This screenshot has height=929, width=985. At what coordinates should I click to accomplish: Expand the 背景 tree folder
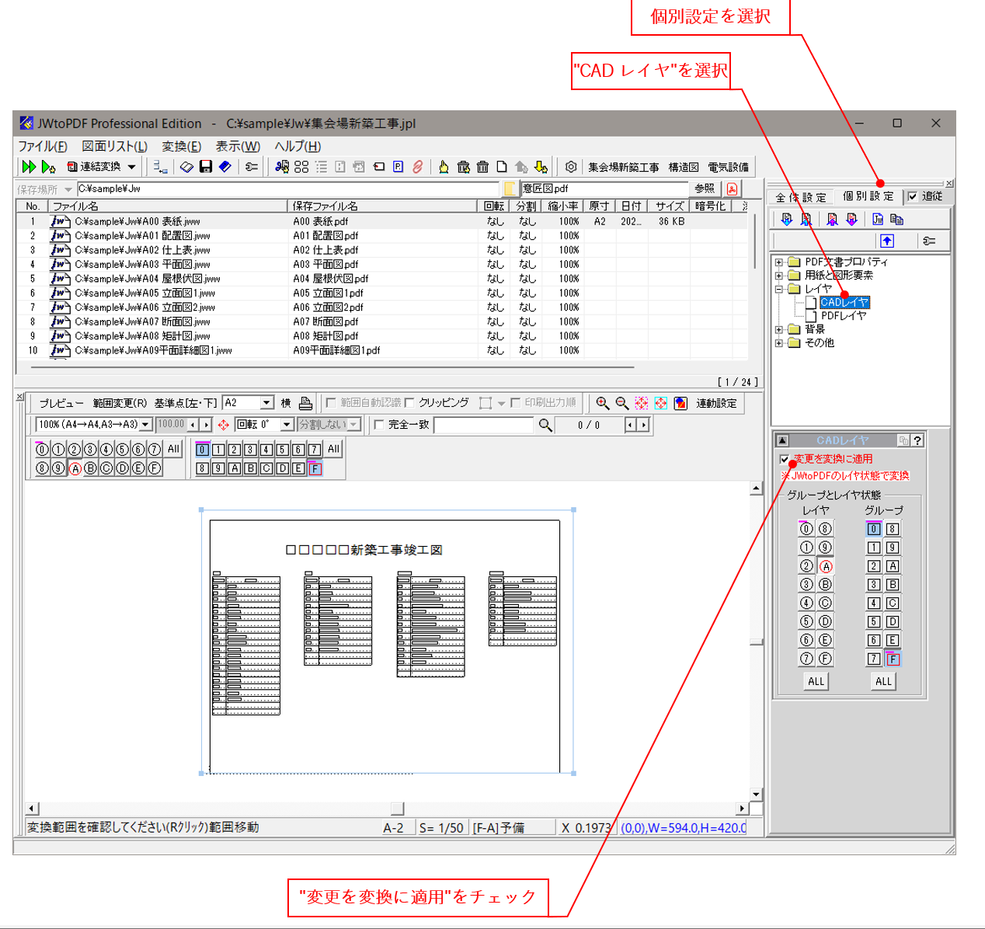(779, 329)
